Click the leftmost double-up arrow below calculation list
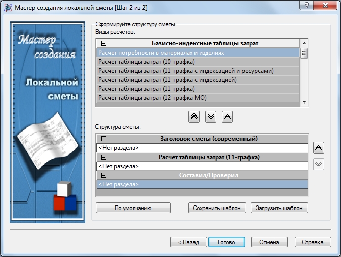The image size is (341, 257). pyautogui.click(x=194, y=116)
